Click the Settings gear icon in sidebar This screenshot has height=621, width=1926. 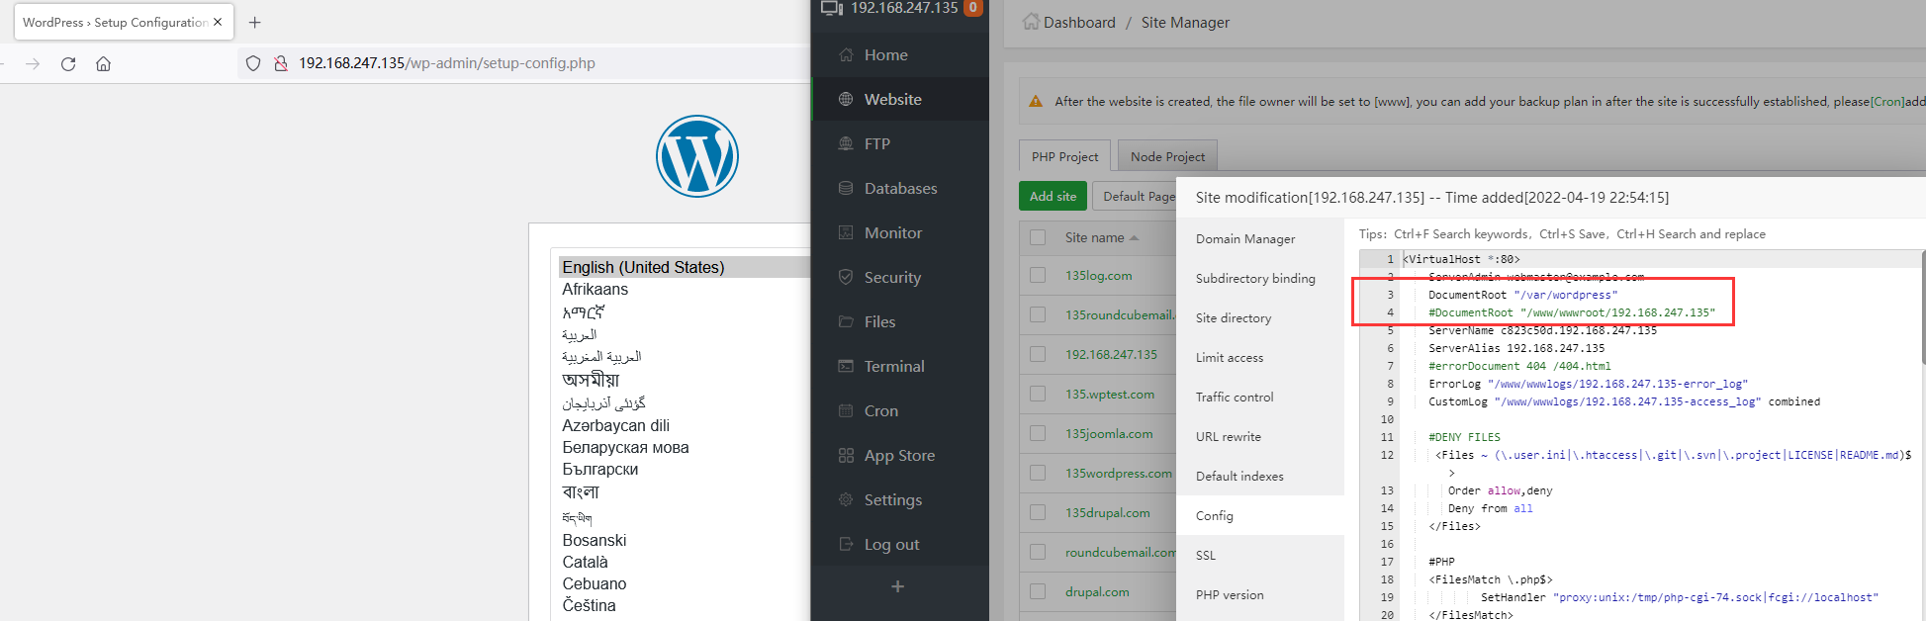click(x=846, y=499)
